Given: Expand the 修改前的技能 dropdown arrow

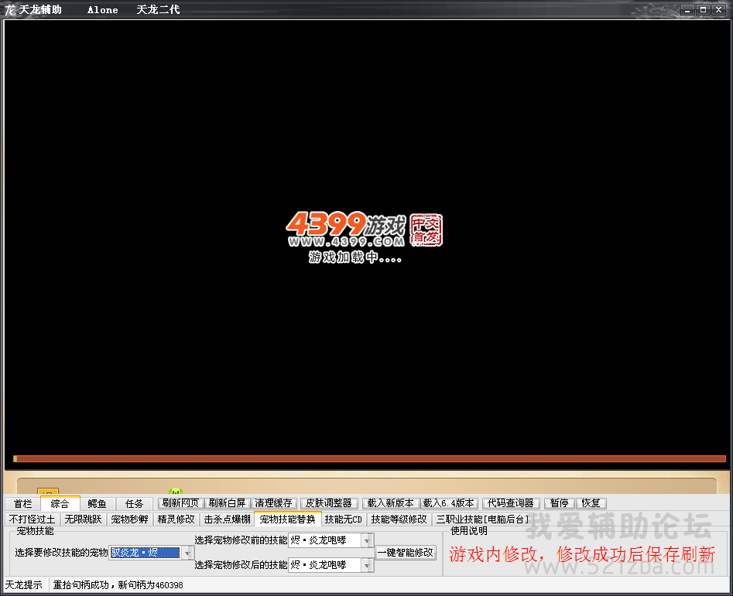Looking at the screenshot, I should [367, 540].
